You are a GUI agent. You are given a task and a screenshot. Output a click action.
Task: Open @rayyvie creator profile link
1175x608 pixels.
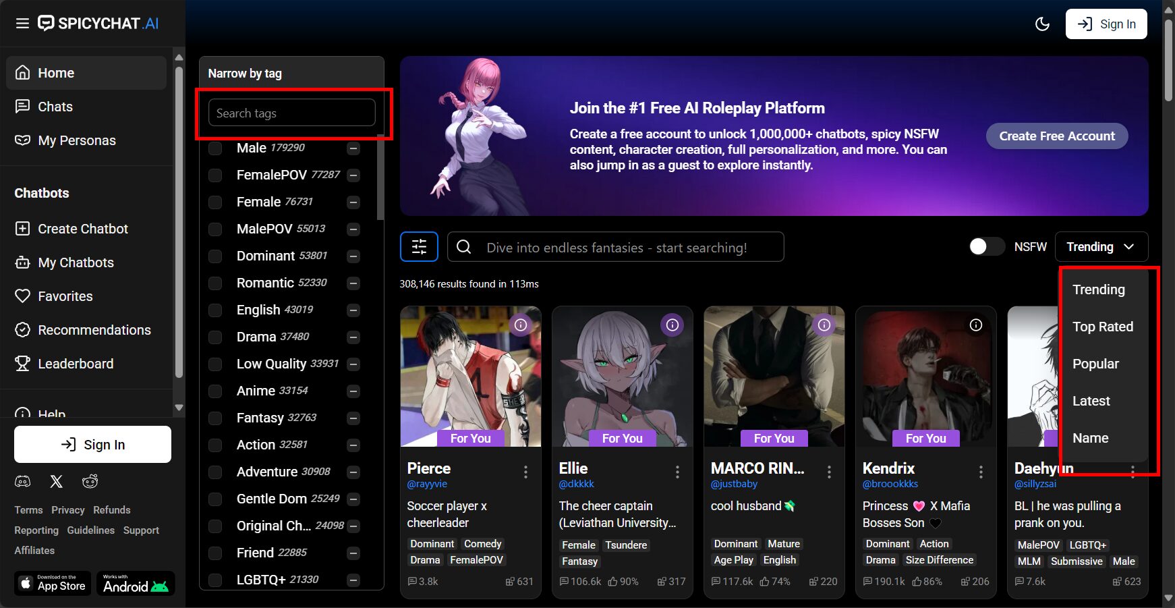(x=427, y=484)
